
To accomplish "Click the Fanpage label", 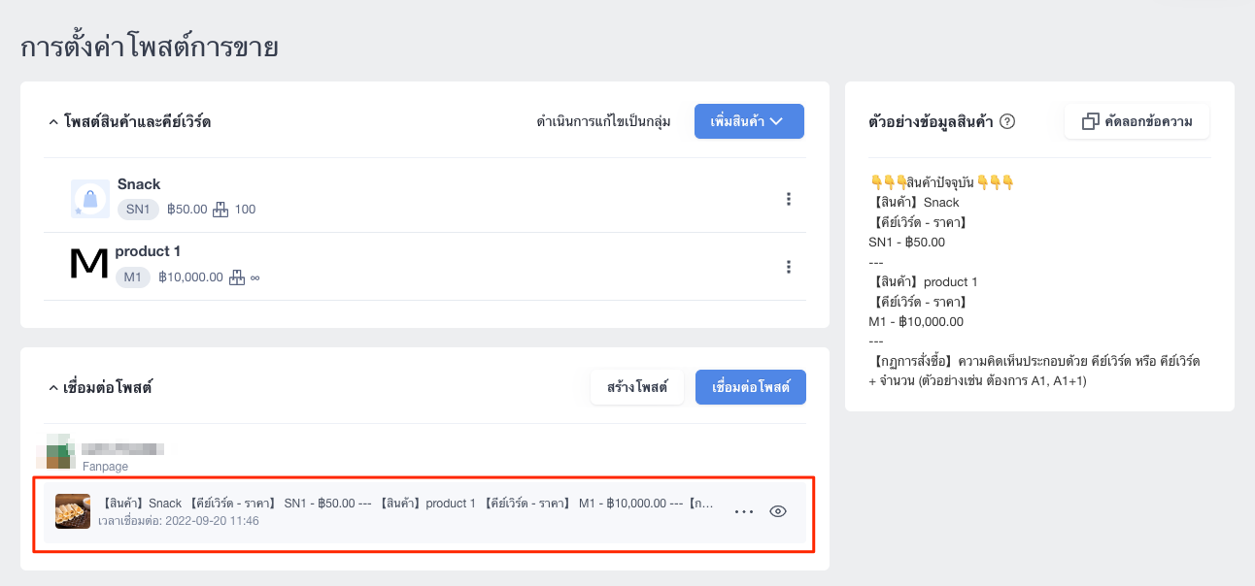I will pyautogui.click(x=105, y=467).
